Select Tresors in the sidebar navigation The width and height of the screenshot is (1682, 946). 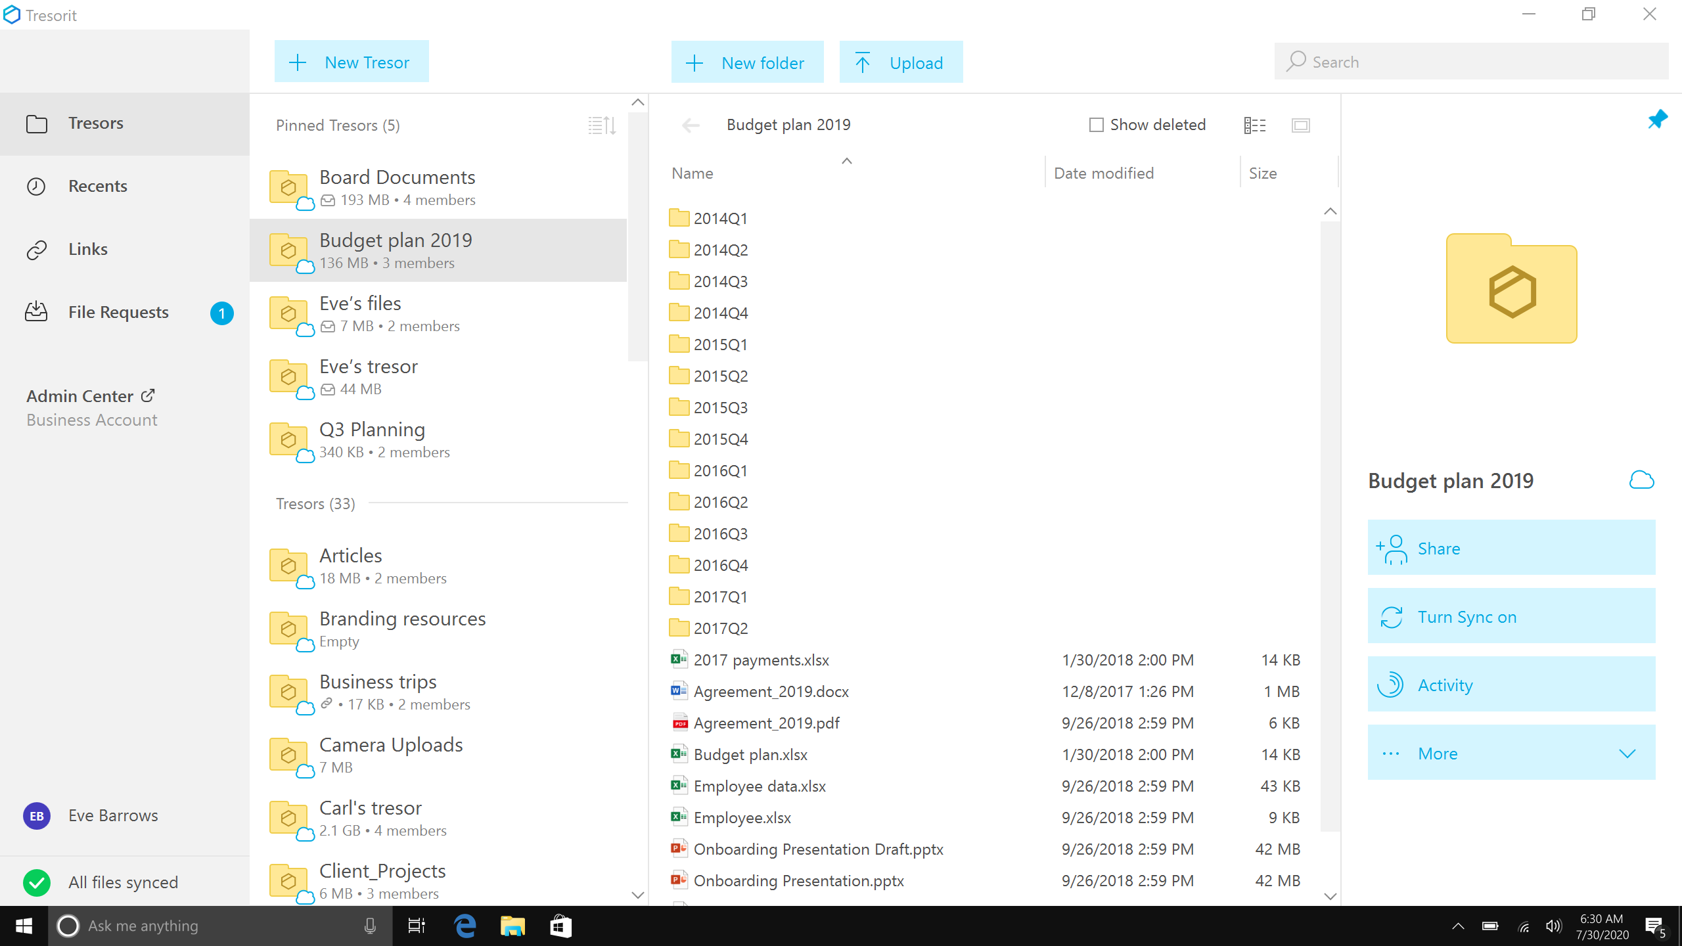(95, 123)
